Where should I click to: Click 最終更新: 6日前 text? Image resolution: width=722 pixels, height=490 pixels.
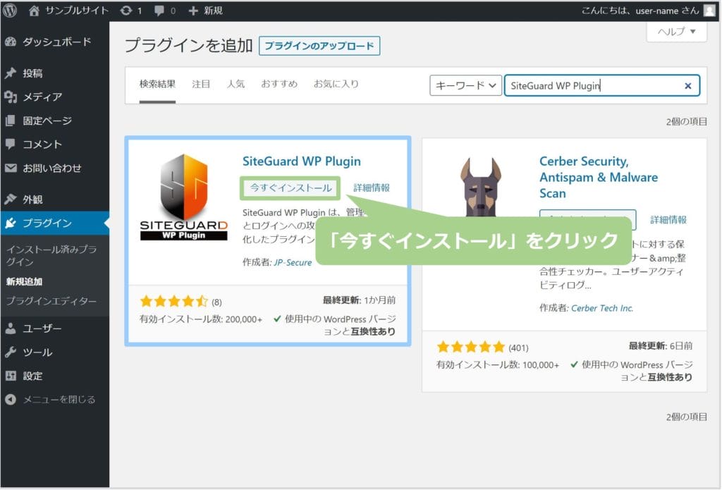(661, 346)
